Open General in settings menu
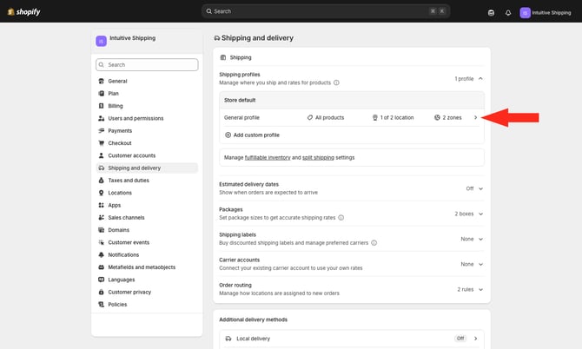This screenshot has height=349, width=582. tap(147, 81)
